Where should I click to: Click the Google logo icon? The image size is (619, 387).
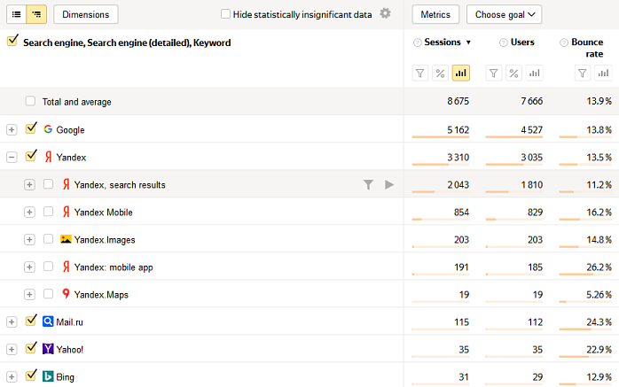[x=48, y=129]
